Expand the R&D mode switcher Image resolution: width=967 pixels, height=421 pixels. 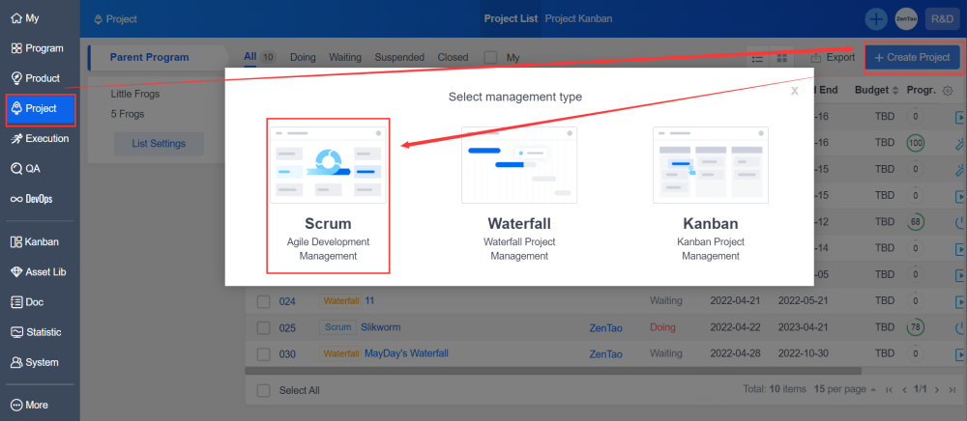pyautogui.click(x=940, y=18)
